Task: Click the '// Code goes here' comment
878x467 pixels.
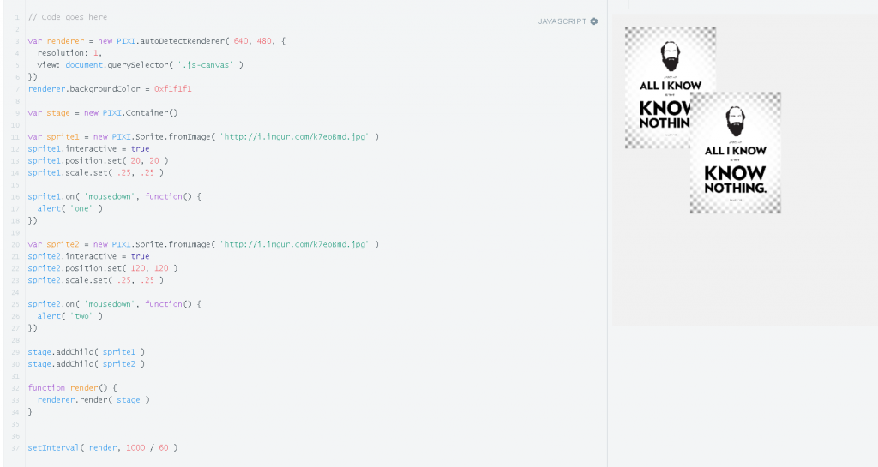Action: [68, 17]
